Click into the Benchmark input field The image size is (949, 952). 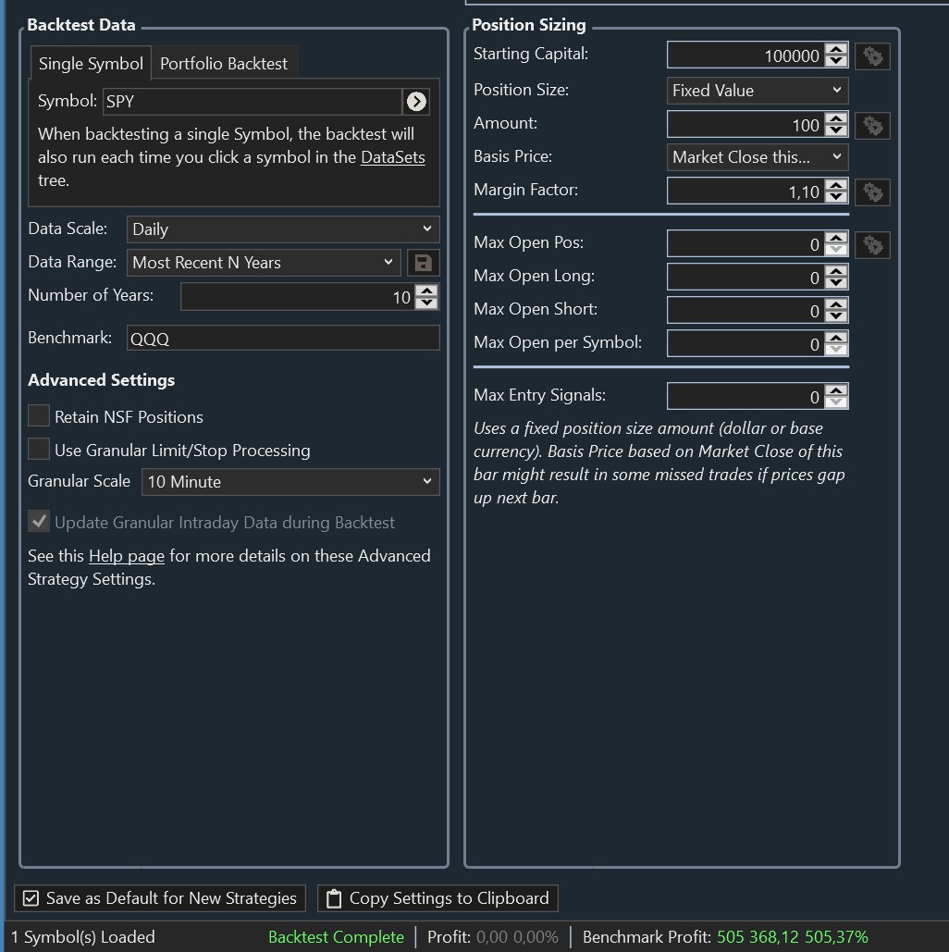(x=282, y=339)
